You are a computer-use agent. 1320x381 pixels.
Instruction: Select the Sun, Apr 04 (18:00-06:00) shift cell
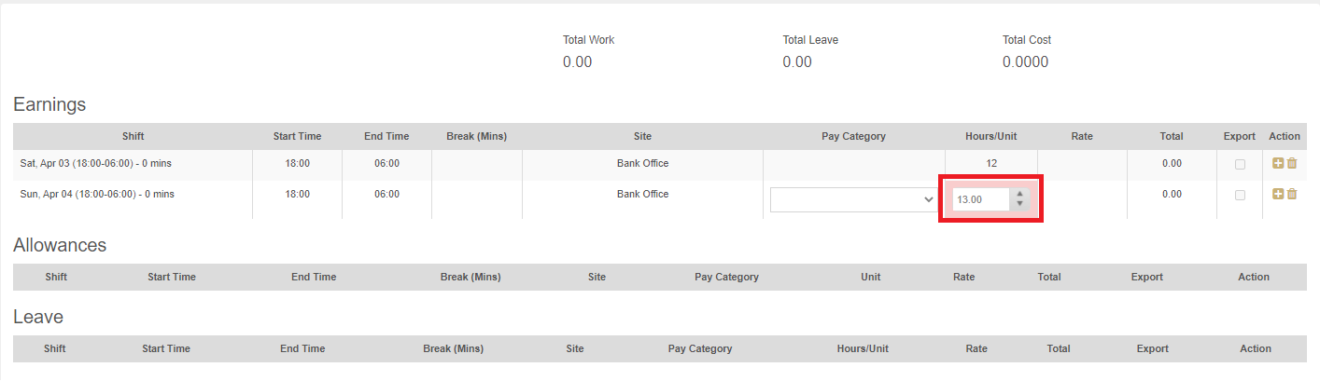[x=95, y=194]
